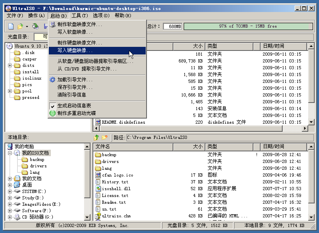
Task: Click the README.diskdefines file icon
Action: (x=98, y=122)
